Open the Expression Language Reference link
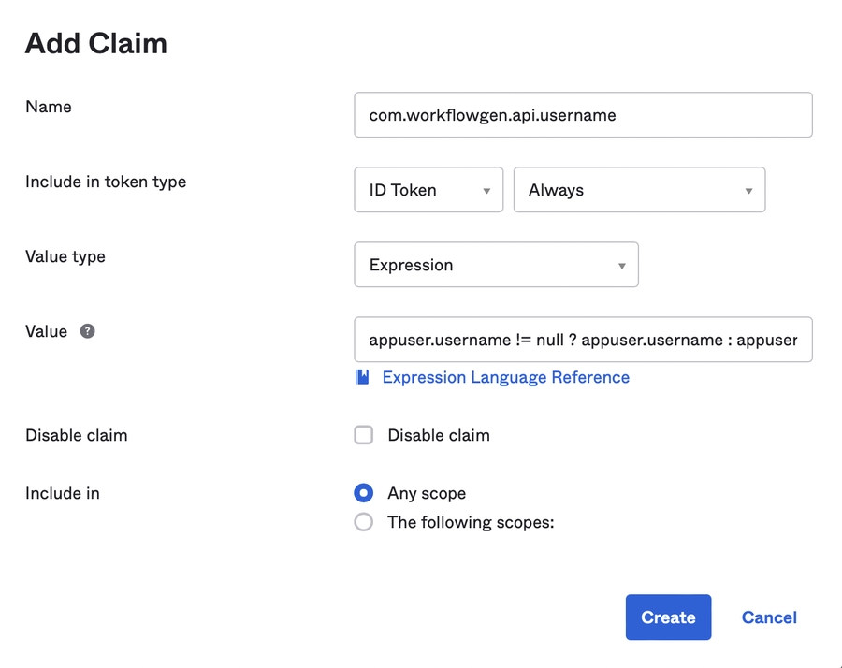The width and height of the screenshot is (842, 668). point(505,377)
